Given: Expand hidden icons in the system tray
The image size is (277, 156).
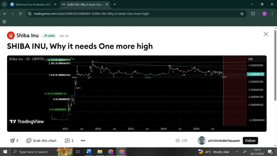Looking at the screenshot, I should 237,152.
